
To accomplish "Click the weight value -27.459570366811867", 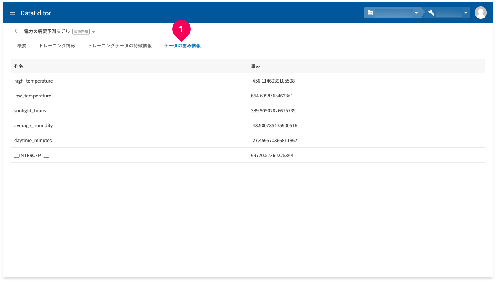I will [274, 141].
